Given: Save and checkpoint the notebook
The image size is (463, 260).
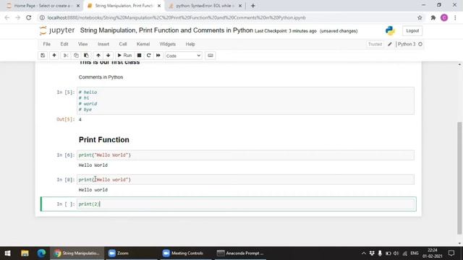Looking at the screenshot, I should [x=43, y=56].
